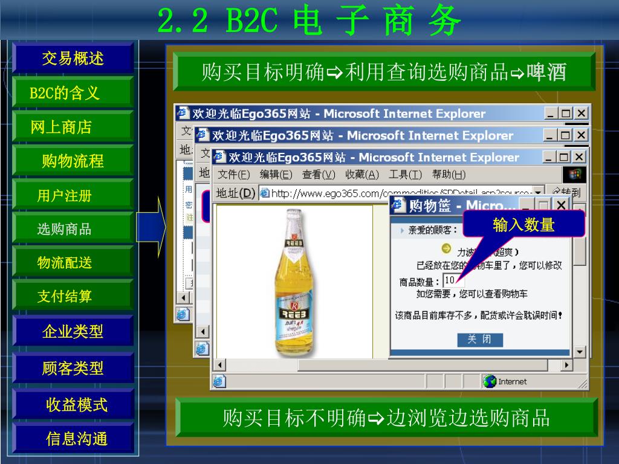
Task: Open the 收藏(A) menu
Action: (362, 175)
